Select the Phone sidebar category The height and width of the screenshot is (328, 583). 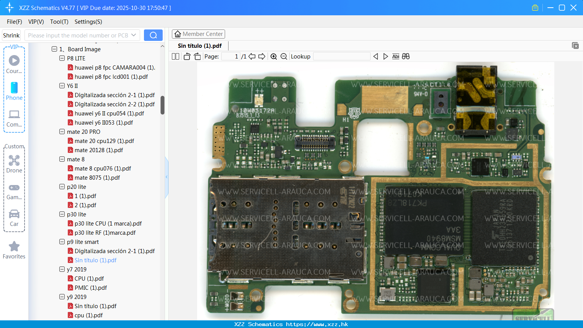click(x=14, y=91)
